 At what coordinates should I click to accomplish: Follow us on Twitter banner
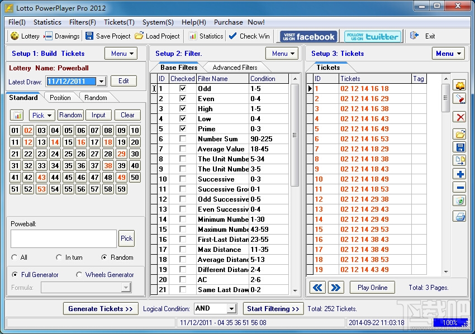[373, 37]
